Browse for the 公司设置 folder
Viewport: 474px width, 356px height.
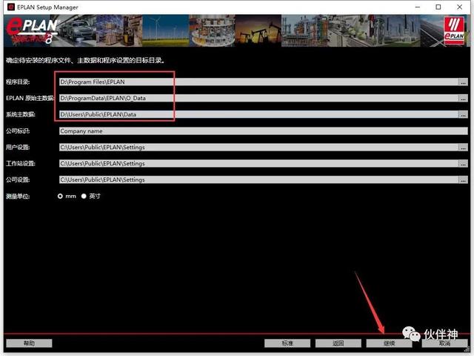tap(463, 179)
